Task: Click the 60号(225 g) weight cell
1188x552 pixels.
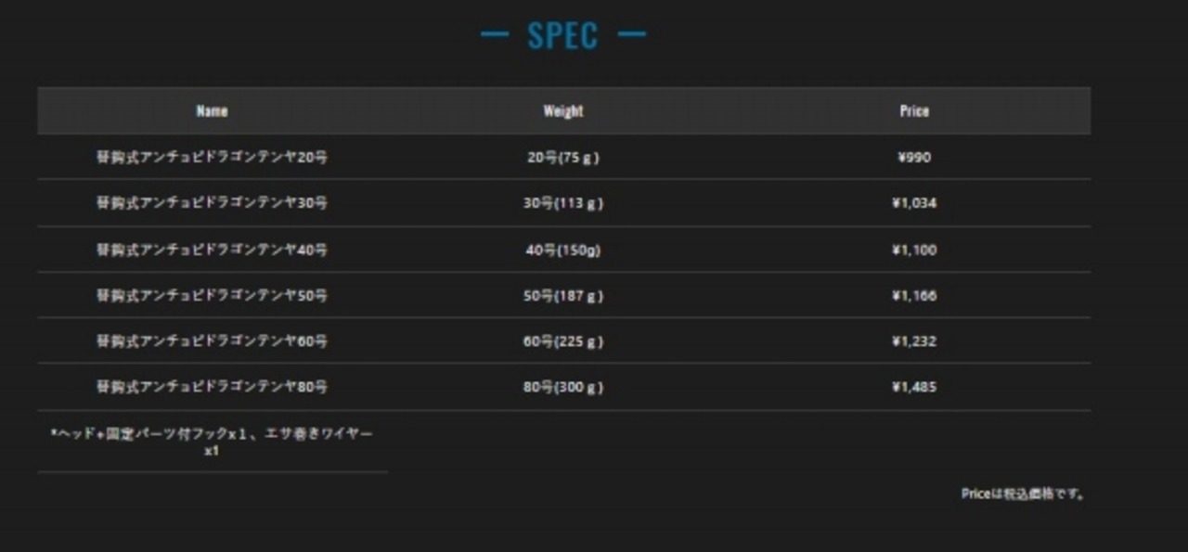Action: click(563, 341)
